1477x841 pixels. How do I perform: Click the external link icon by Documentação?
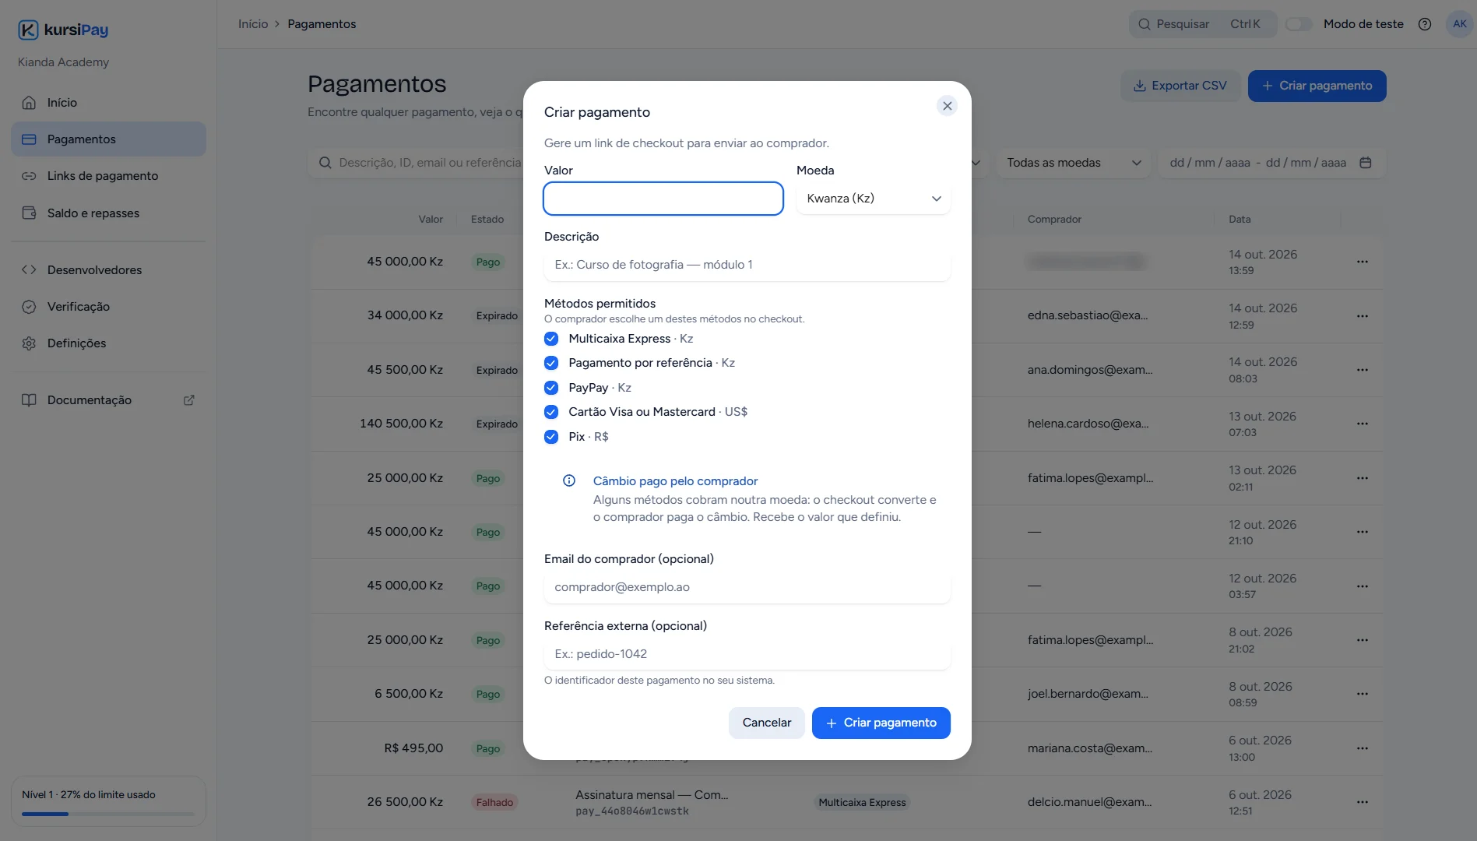(188, 400)
